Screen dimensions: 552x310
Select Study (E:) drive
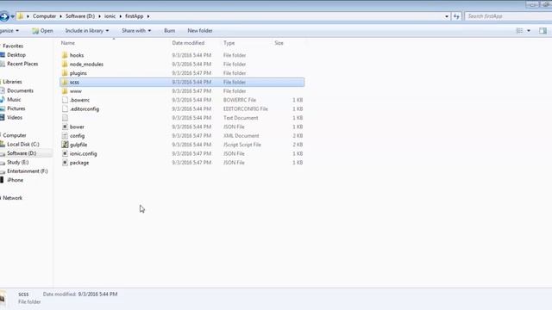tap(17, 162)
